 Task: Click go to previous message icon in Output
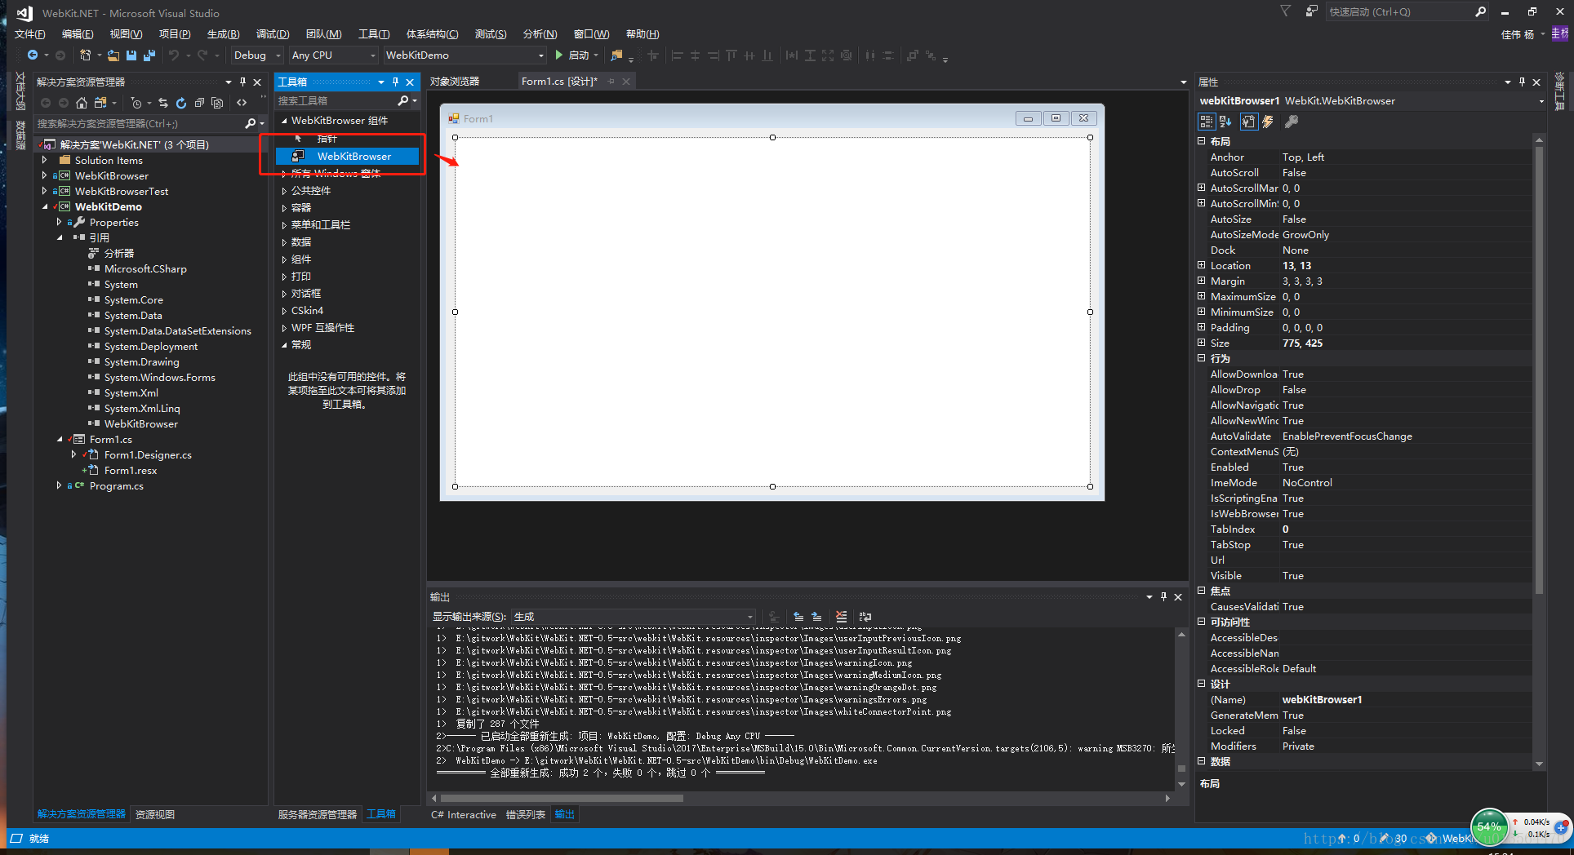[x=798, y=617]
